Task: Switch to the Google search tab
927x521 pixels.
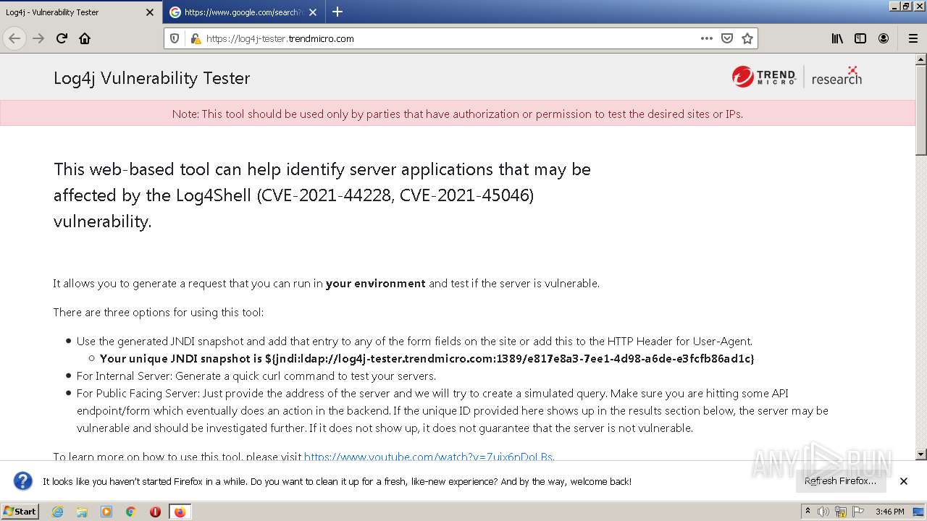Action: (x=243, y=12)
